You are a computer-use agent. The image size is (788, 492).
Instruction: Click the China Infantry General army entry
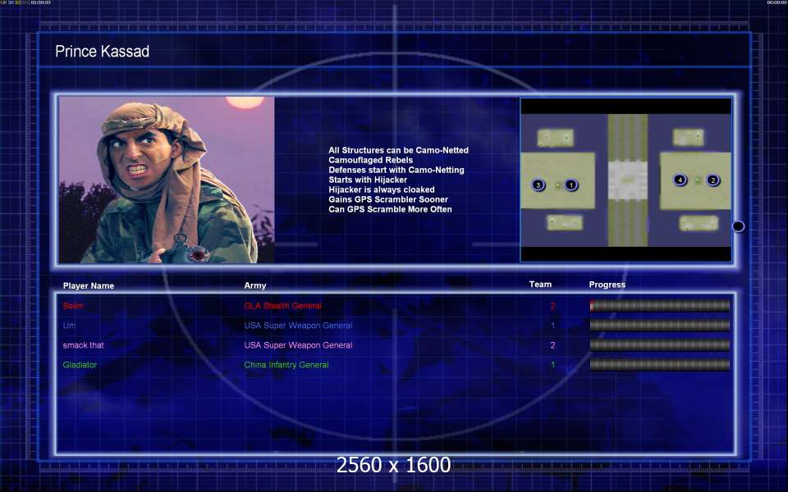(x=286, y=365)
